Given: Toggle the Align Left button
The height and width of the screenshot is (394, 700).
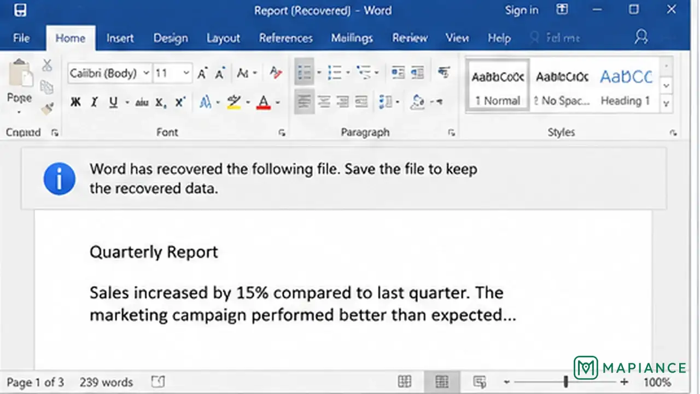Looking at the screenshot, I should click(305, 102).
